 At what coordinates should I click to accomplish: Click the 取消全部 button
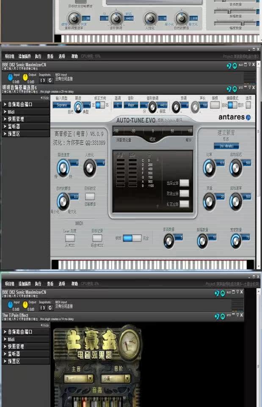click(x=184, y=193)
